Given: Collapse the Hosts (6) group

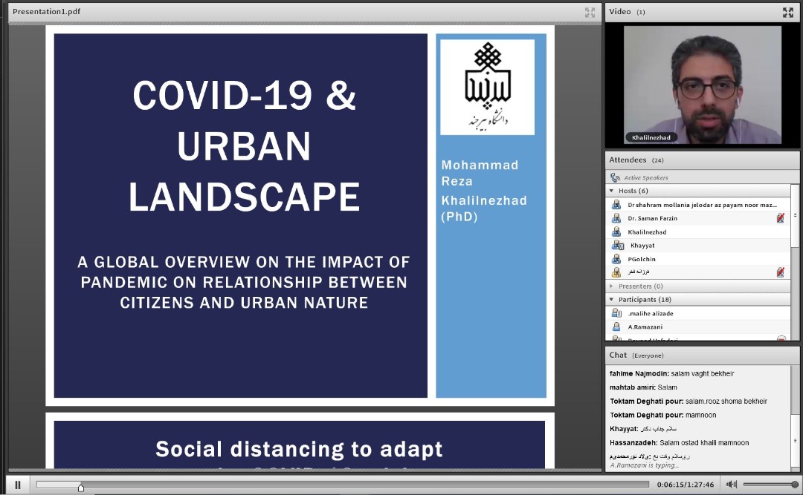Looking at the screenshot, I should [x=611, y=191].
